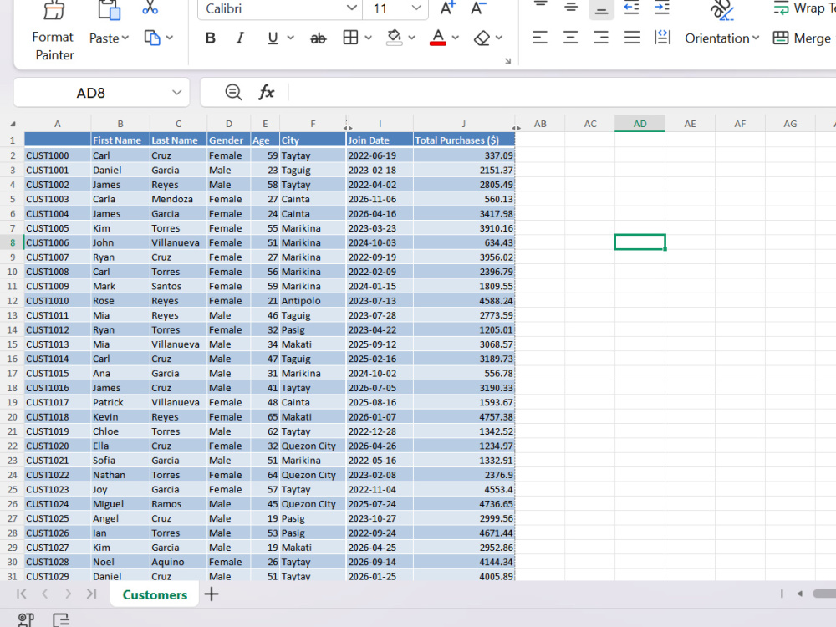Add a new sheet with plus

[x=212, y=594]
